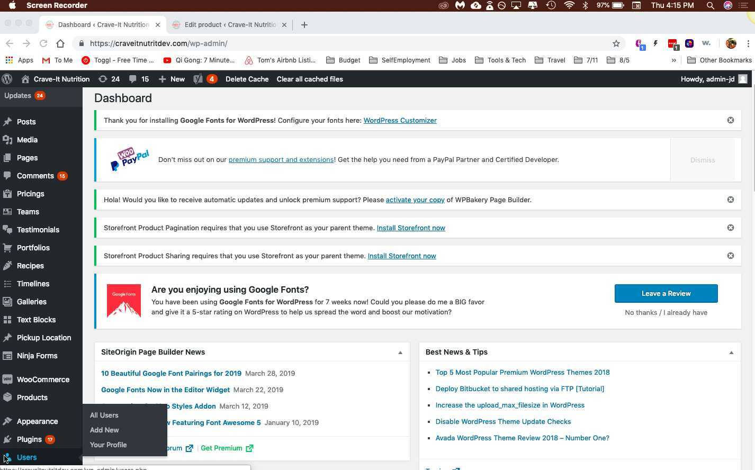Screen dimensions: 755x470
Task: Select All Users from Users submenu
Action: 104,415
